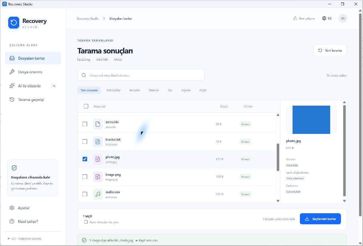Open Dosya onarımı via its wrench icon
363x246 pixels.
[x=12, y=72]
